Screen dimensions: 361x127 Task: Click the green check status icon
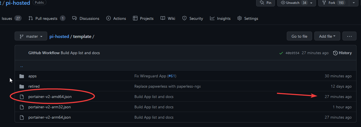[x=281, y=53]
